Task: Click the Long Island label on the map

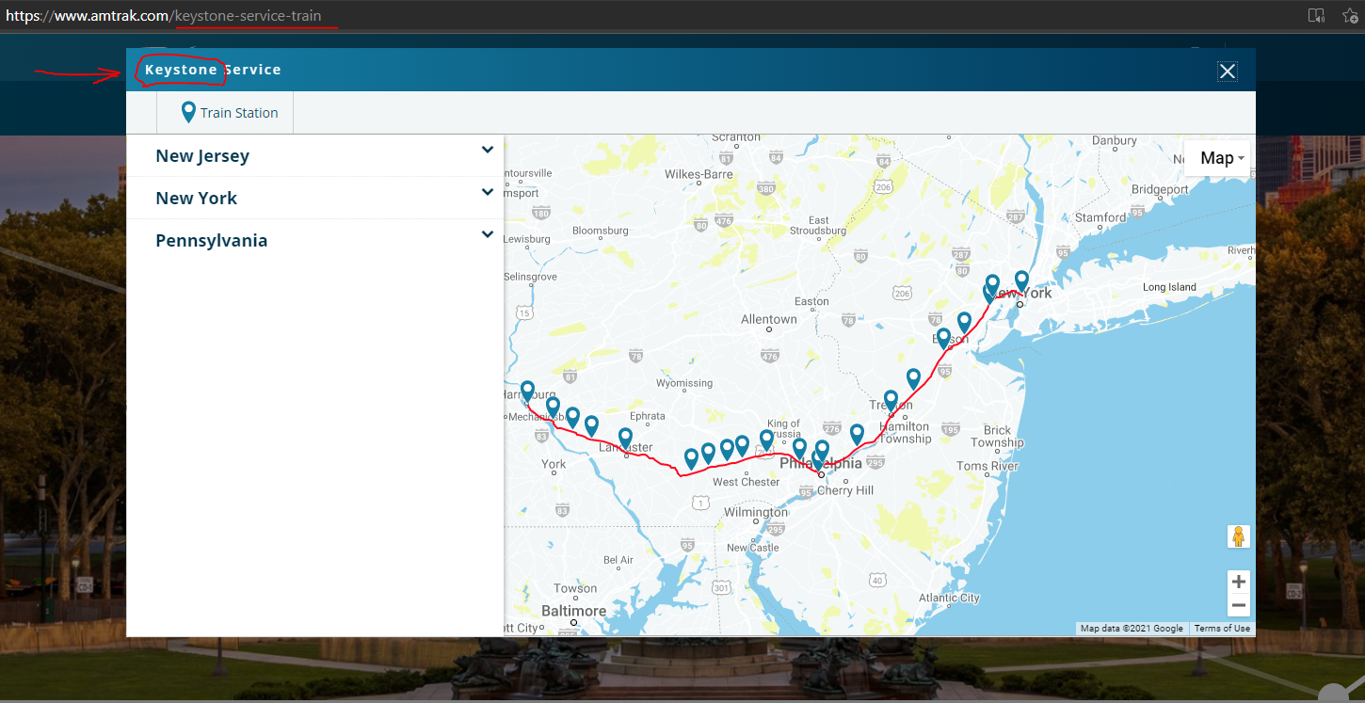Action: (x=1169, y=287)
